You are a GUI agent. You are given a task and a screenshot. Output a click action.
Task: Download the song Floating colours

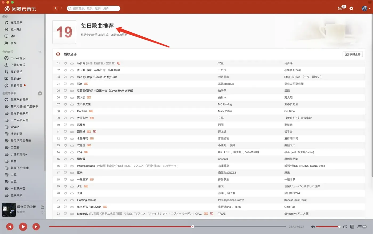tap(72, 200)
